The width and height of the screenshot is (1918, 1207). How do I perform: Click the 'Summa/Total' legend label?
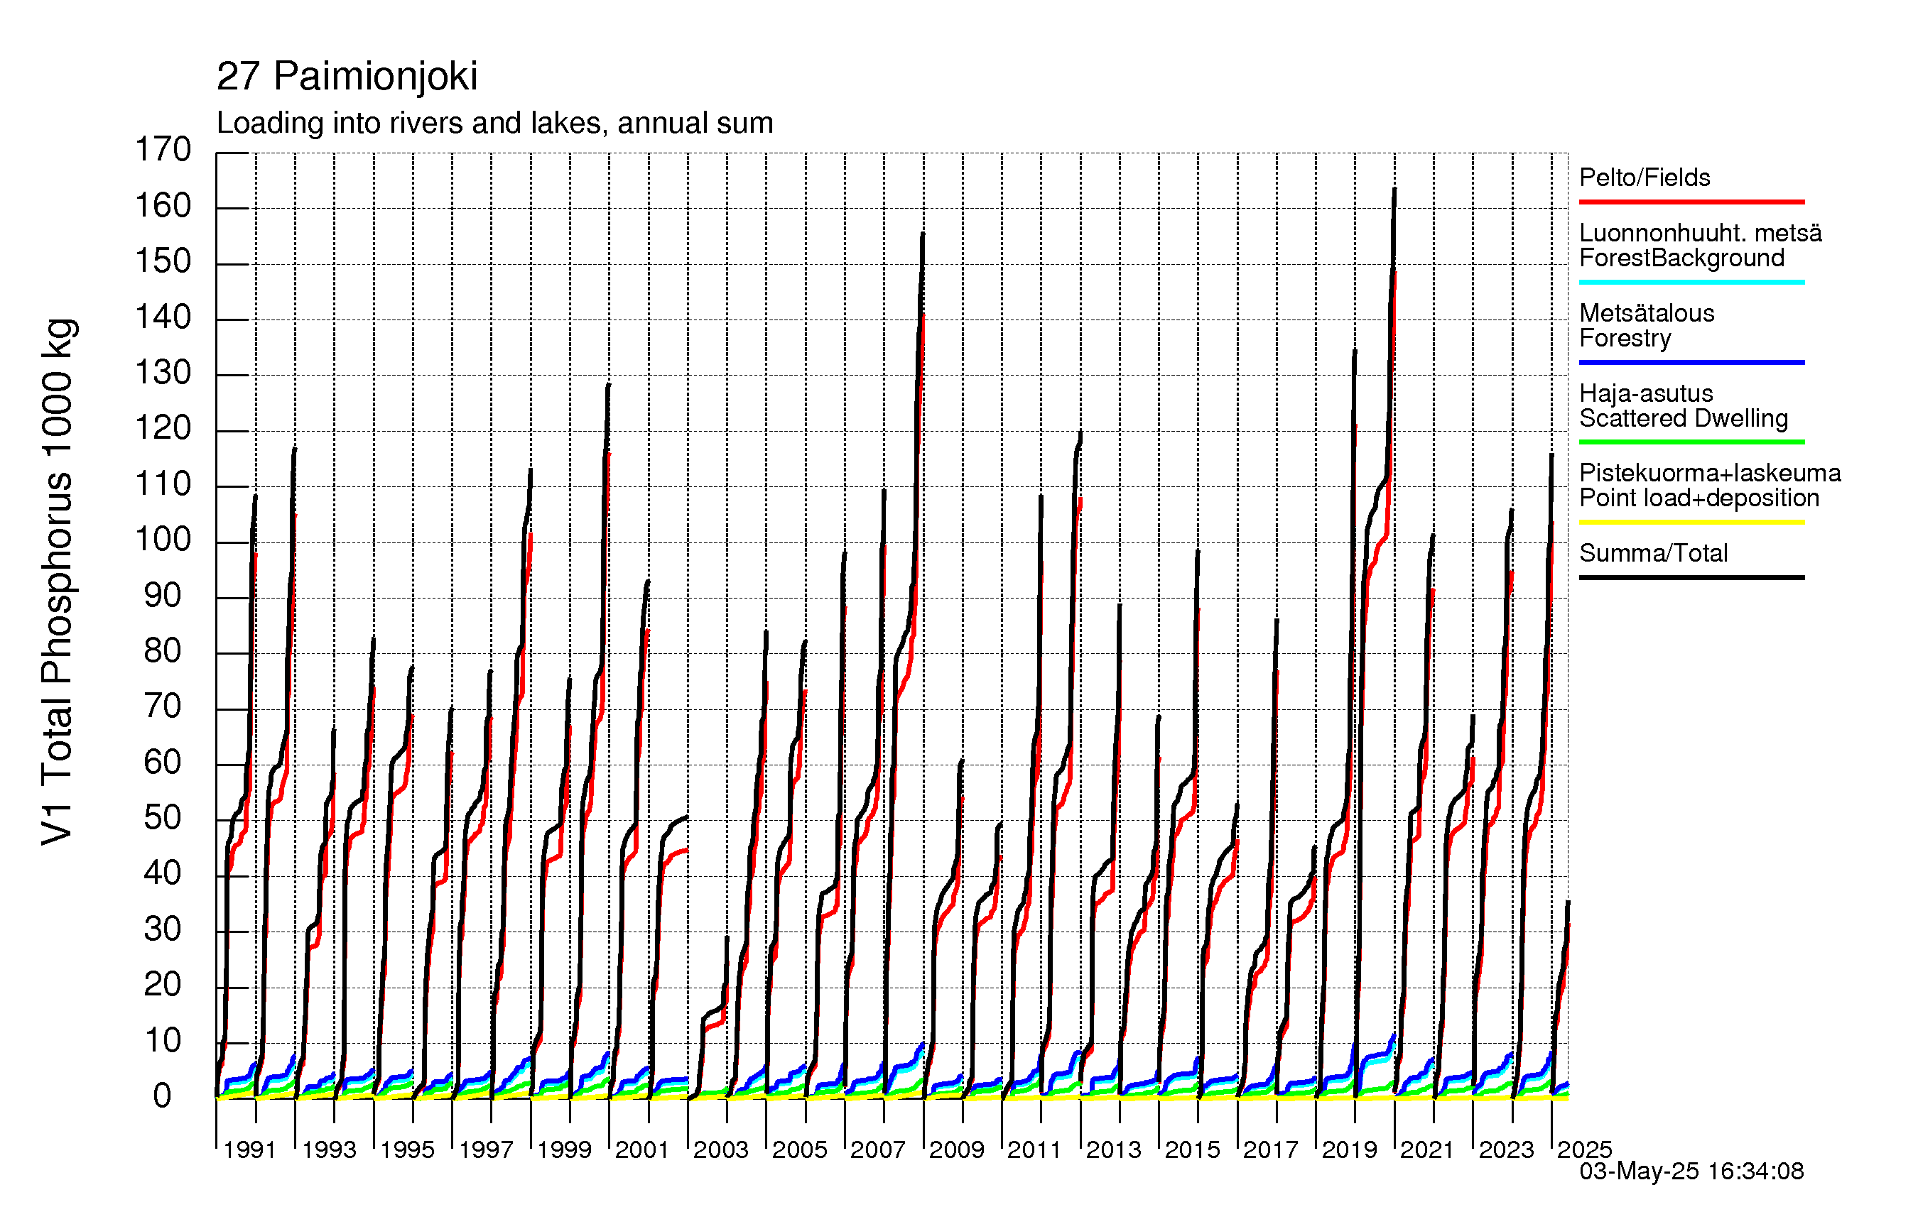pos(1654,552)
